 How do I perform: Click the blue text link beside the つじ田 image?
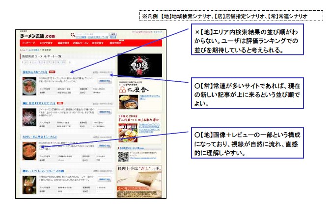click(149, 128)
